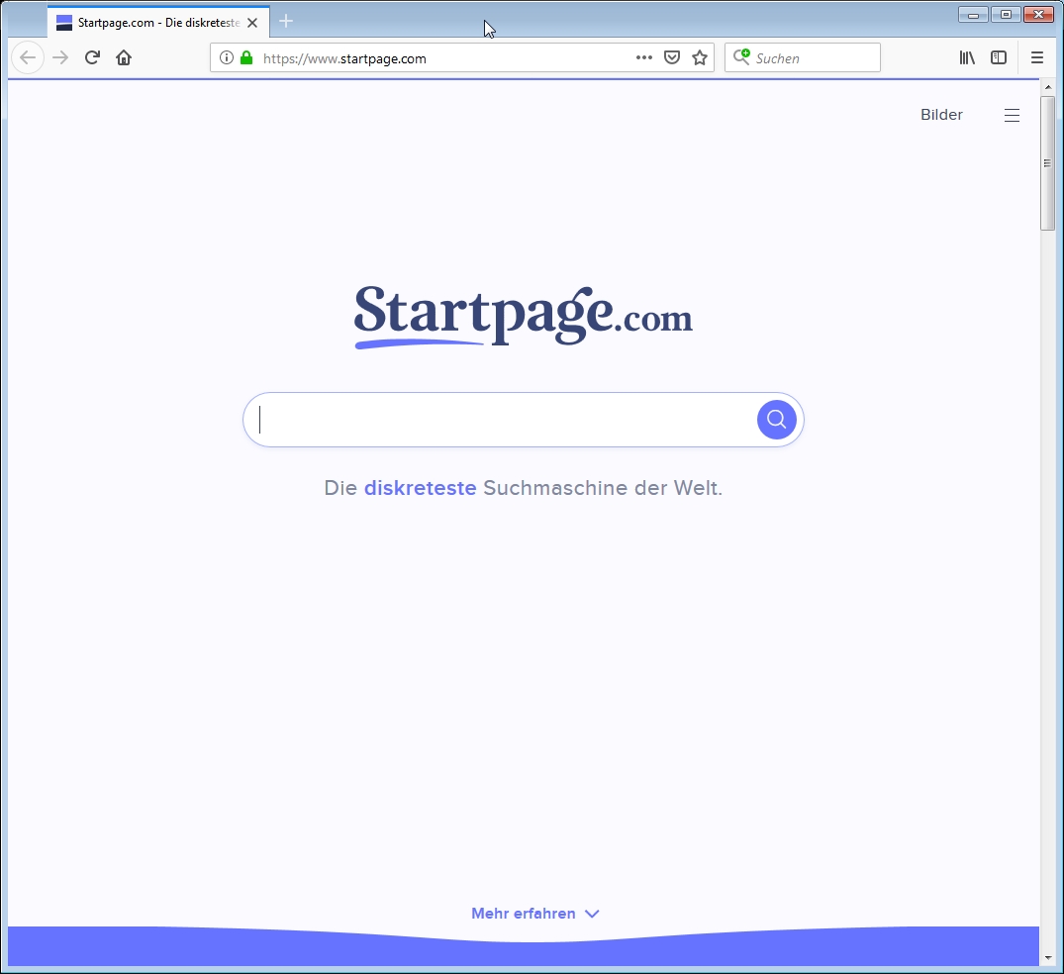
Task: Click the Firefox back navigation arrow
Action: tap(28, 58)
